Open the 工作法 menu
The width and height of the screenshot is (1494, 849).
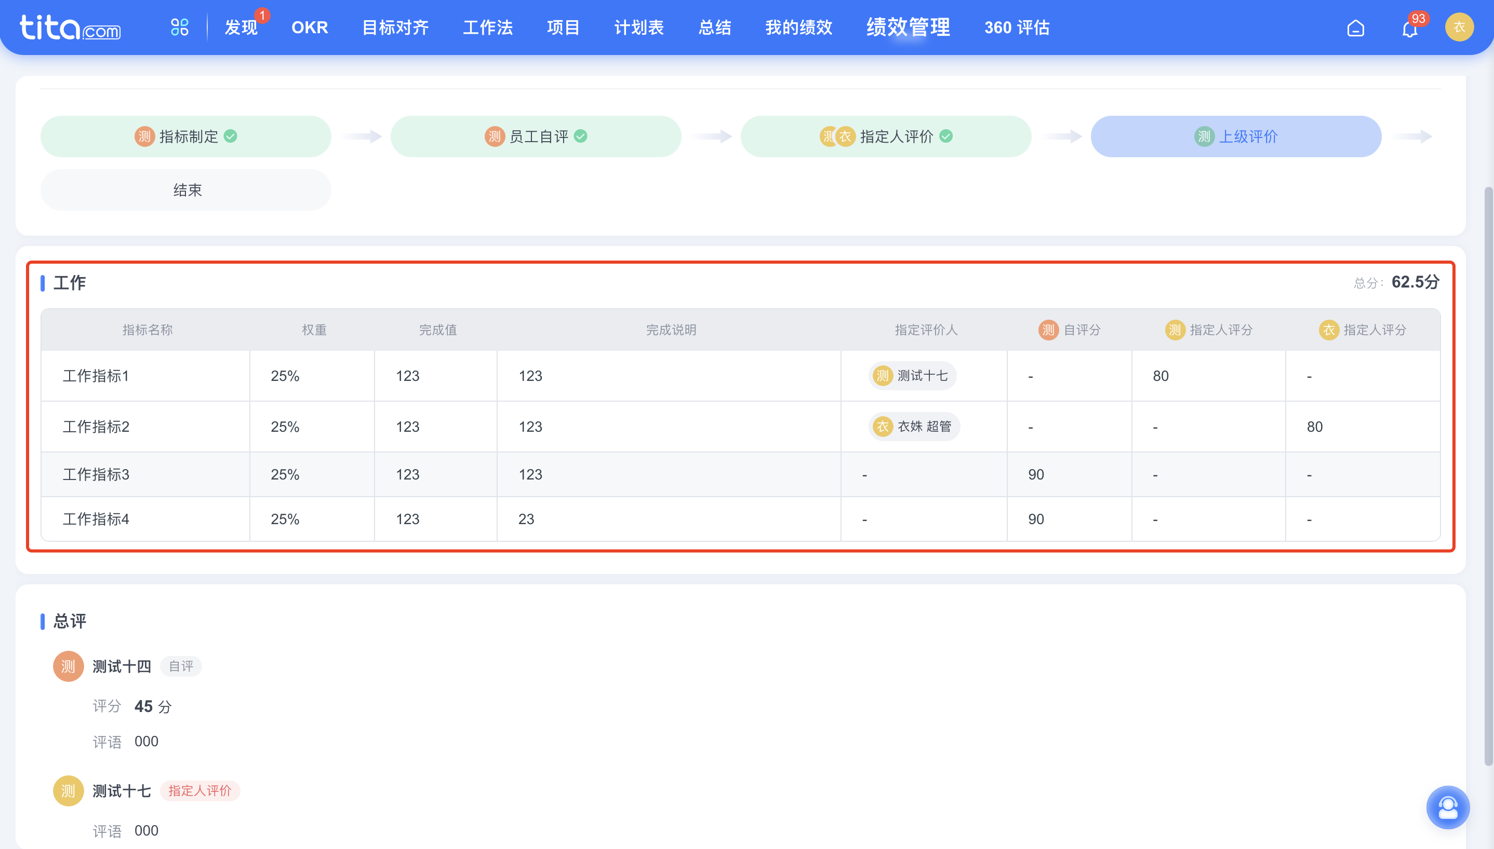tap(487, 28)
